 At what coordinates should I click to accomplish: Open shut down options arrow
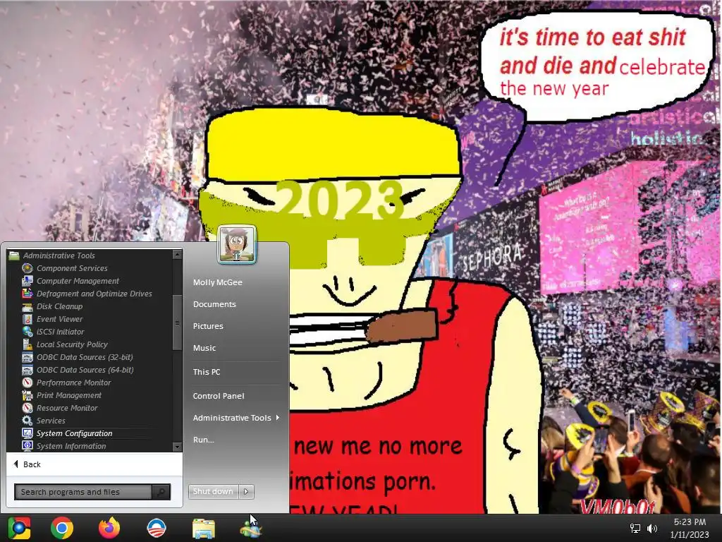pyautogui.click(x=246, y=491)
